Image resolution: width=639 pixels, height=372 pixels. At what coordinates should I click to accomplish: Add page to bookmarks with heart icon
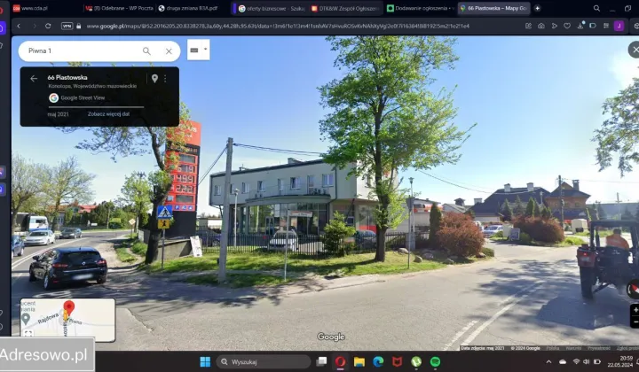[567, 26]
